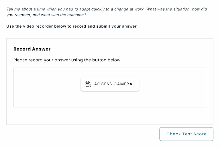220x148 pixels.
Task: Click the word 'Score' in the bottom button
Action: pos(200,134)
